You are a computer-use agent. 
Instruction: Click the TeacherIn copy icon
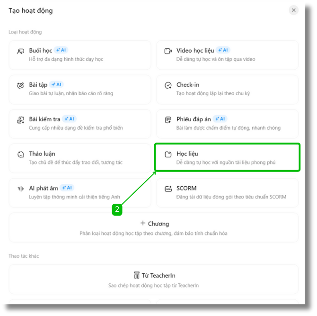[x=137, y=275]
